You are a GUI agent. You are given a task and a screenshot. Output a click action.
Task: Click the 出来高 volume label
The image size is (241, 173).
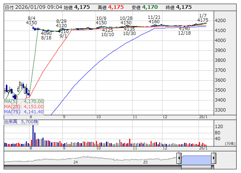click(x=11, y=121)
